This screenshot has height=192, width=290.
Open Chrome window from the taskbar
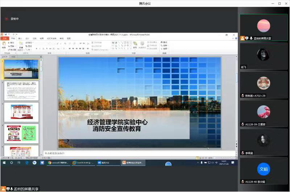point(58,163)
